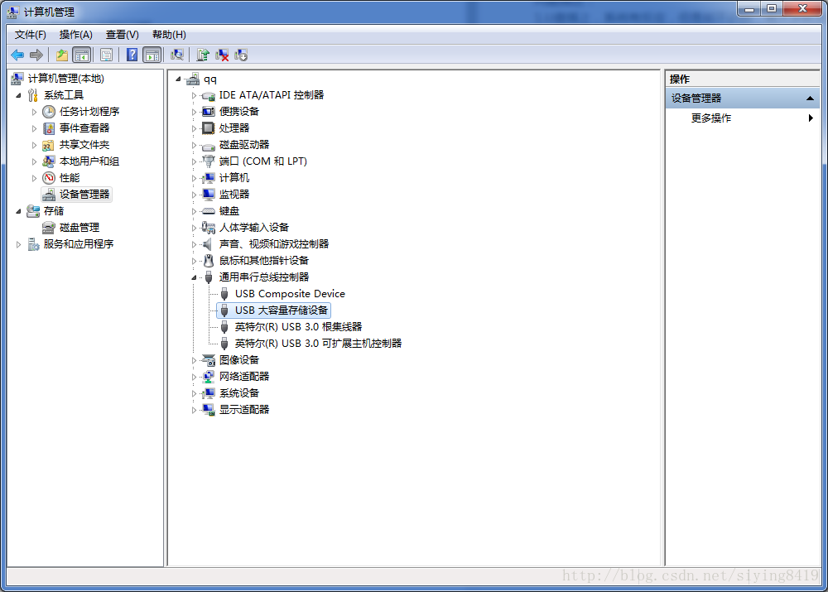The width and height of the screenshot is (828, 592).
Task: Click the display adapter icon
Action: coord(209,410)
